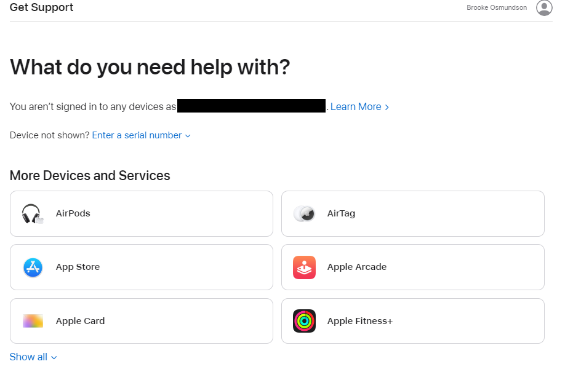Click the account silhouette in the top-right corner
This screenshot has height=372, width=573.
pyautogui.click(x=544, y=8)
